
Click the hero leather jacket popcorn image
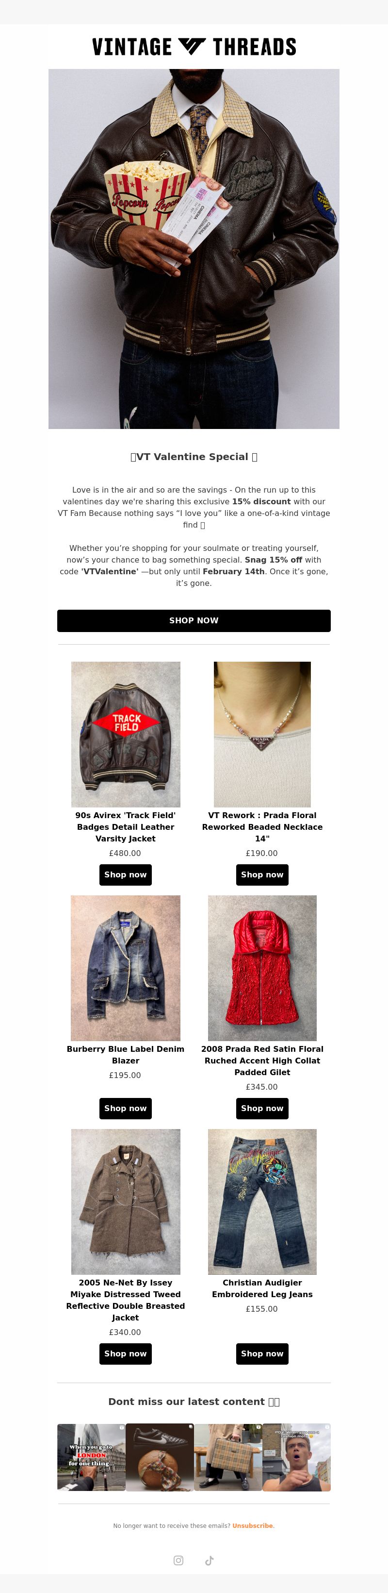coord(194,249)
